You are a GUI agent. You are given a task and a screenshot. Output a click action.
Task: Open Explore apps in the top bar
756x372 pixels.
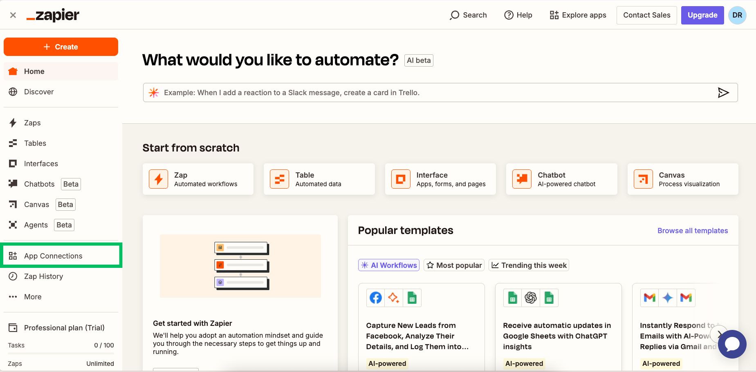click(578, 15)
